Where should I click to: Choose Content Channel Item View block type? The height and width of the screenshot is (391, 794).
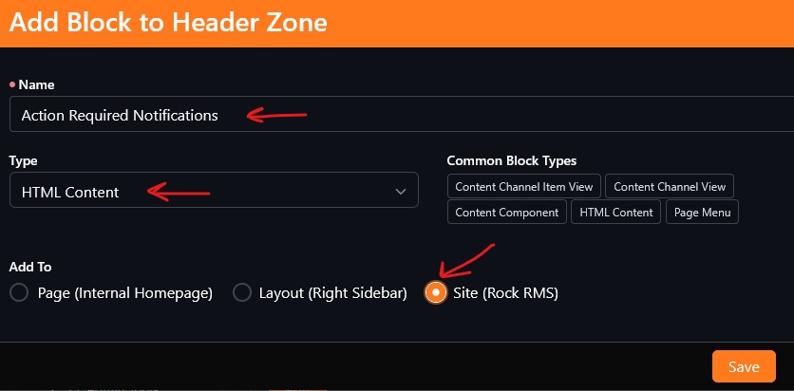(x=524, y=186)
